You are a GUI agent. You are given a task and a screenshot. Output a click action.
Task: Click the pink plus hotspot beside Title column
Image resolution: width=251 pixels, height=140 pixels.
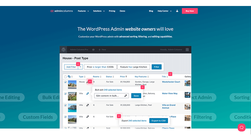click(x=170, y=74)
